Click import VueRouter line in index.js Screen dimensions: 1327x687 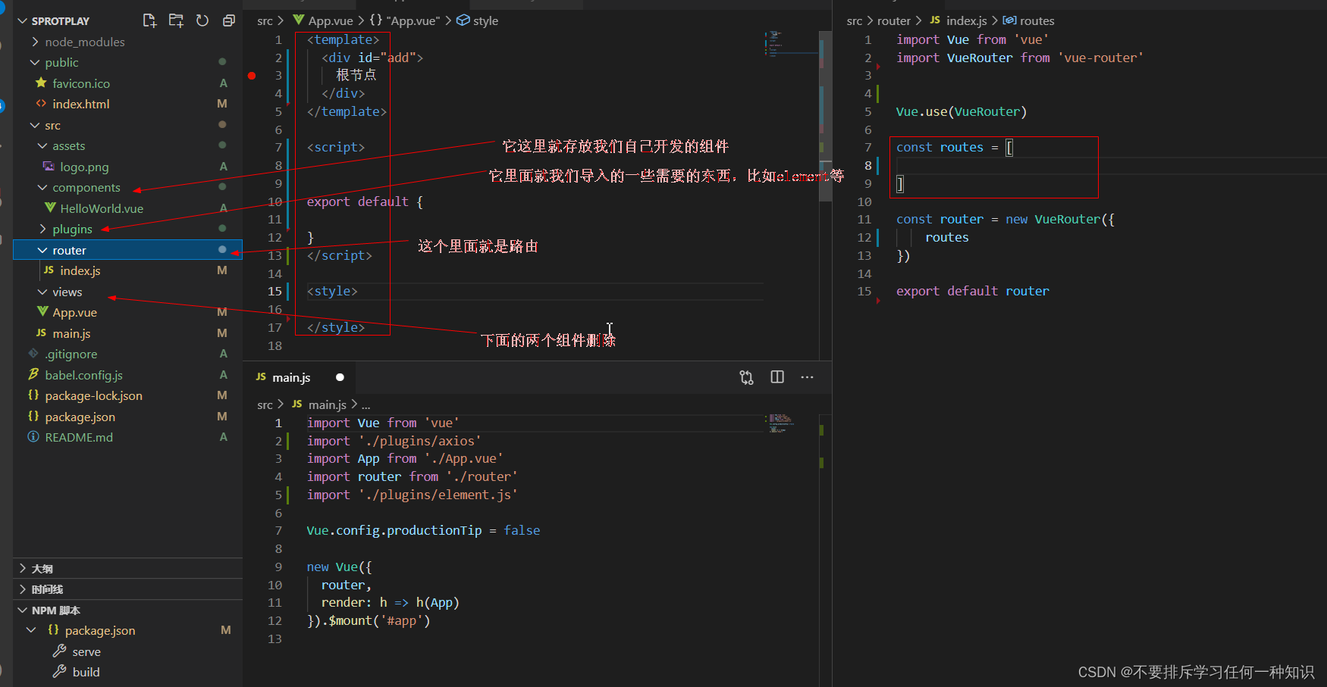(x=1020, y=58)
